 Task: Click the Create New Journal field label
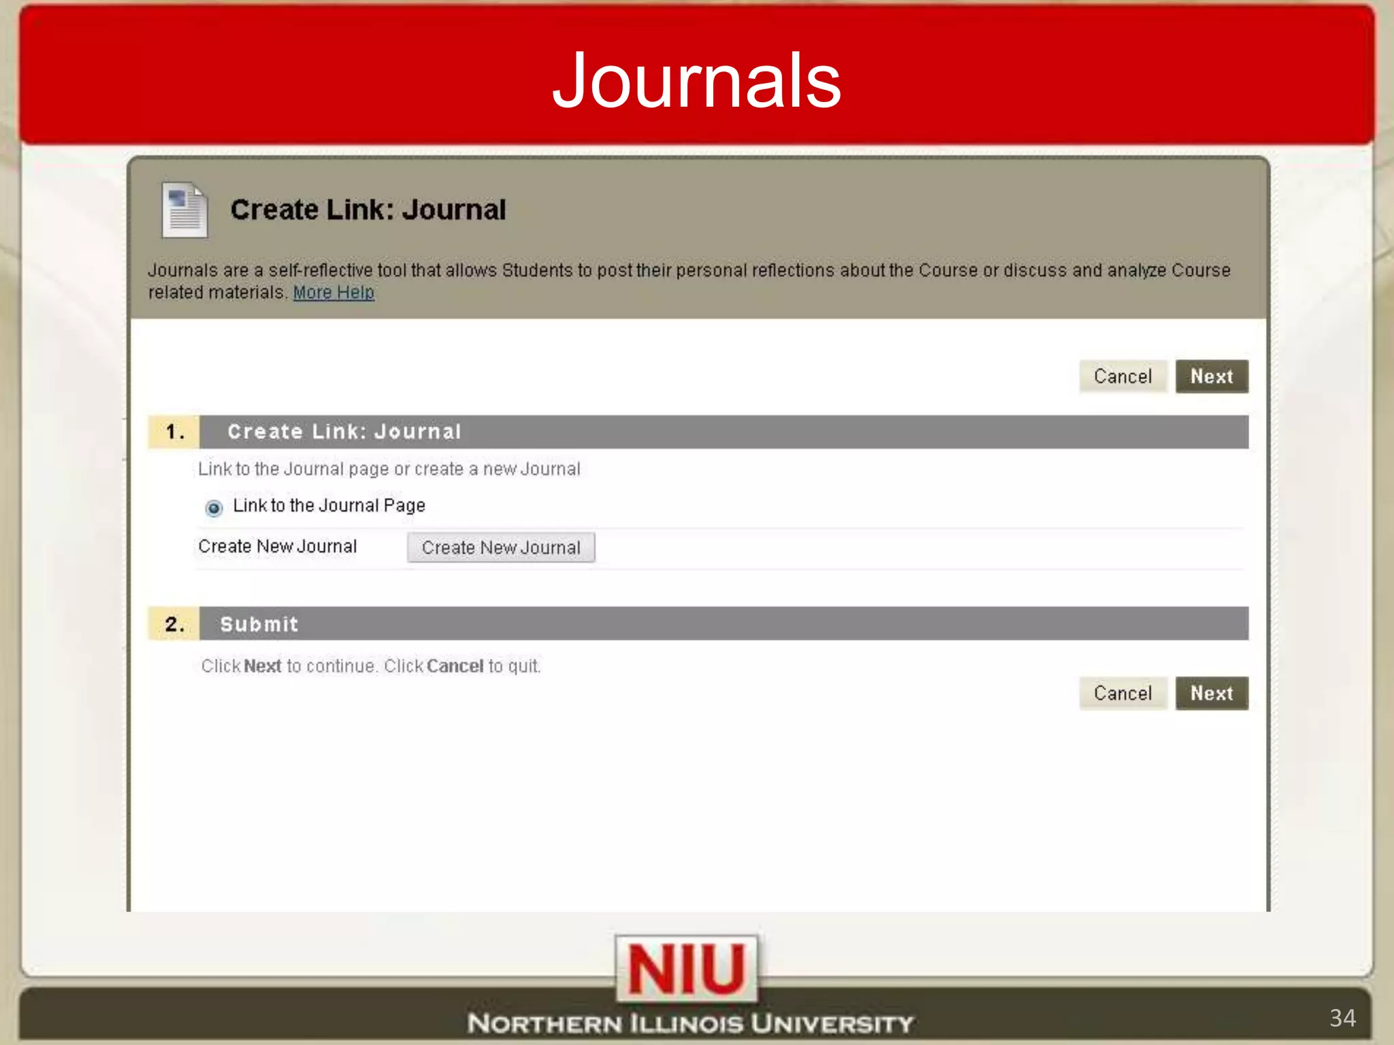point(278,546)
